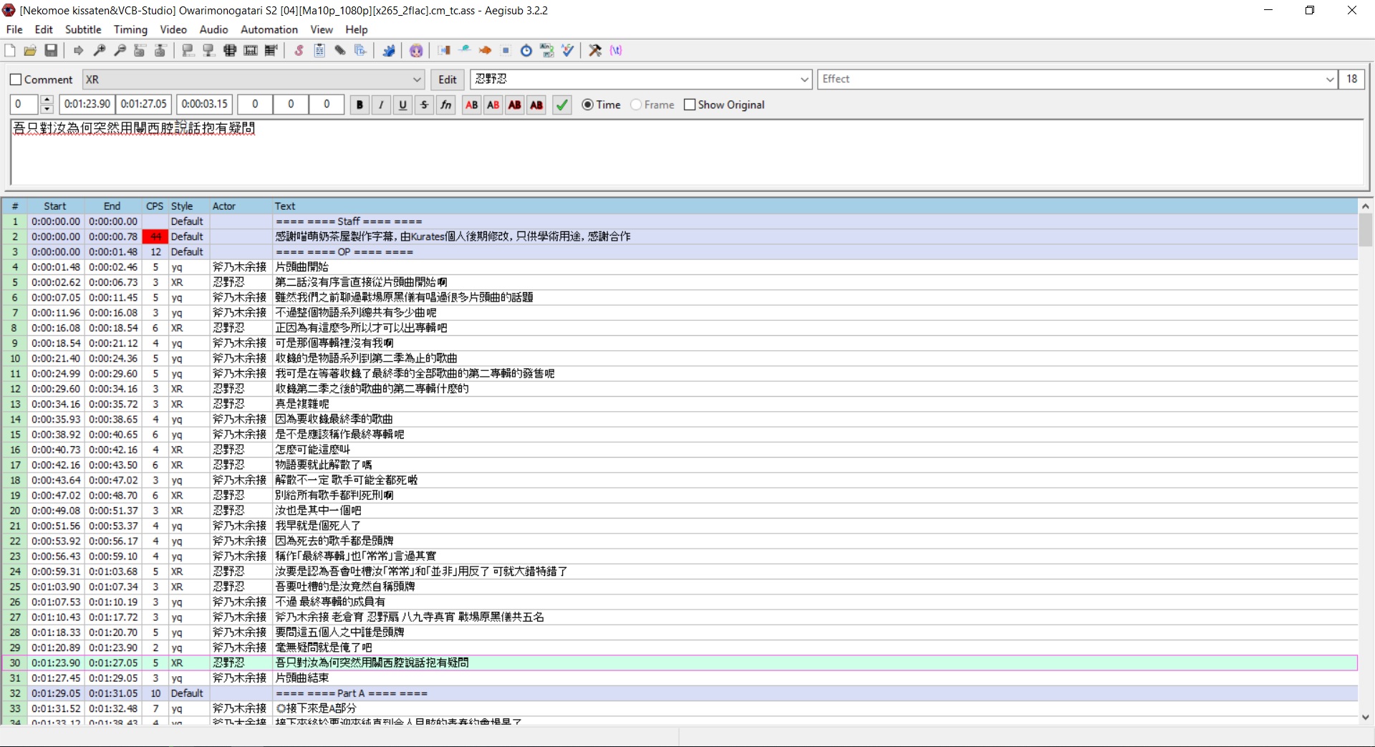The height and width of the screenshot is (747, 1375).
Task: Select visible lines icon
Action: pos(230,50)
